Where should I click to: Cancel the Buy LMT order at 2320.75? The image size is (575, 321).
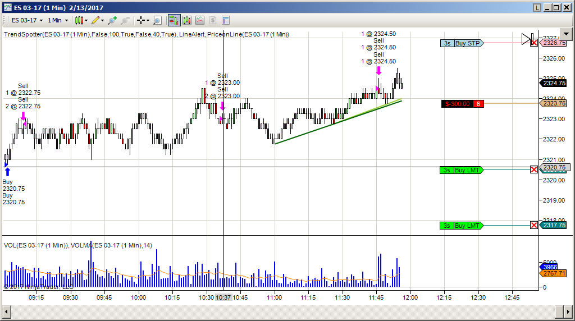[534, 169]
